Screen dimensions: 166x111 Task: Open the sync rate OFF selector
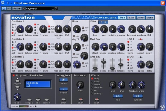pos(138,96)
